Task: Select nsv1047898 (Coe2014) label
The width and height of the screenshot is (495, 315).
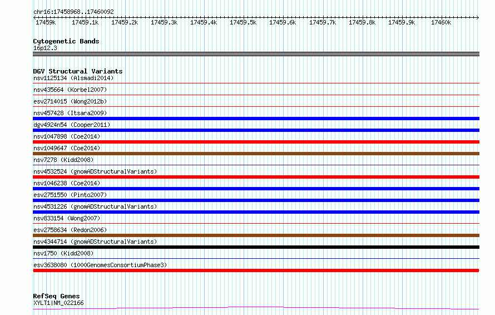Action: coord(67,136)
